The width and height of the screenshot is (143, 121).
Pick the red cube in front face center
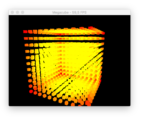tap(61, 73)
